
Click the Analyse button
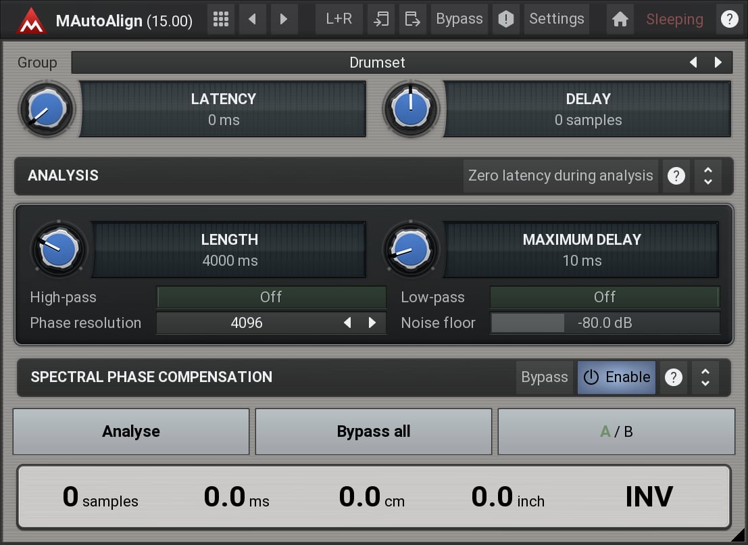131,431
